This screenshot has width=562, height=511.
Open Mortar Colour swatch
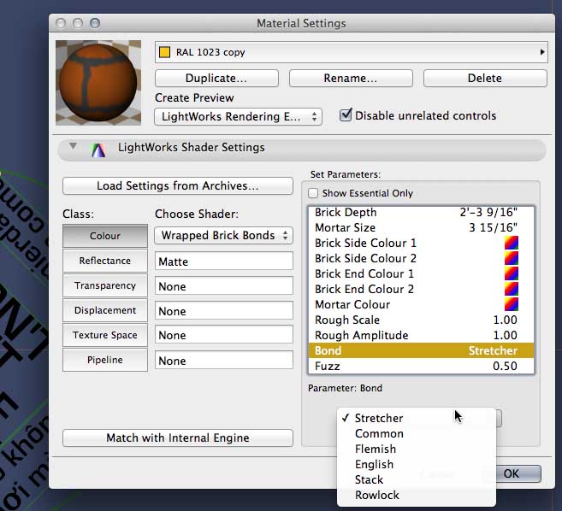512,304
